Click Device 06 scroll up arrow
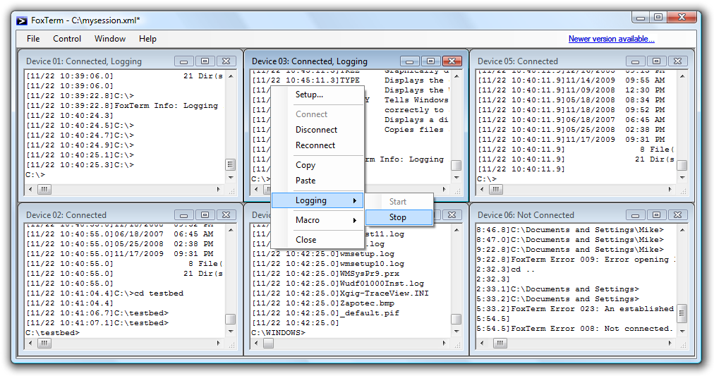This screenshot has height=376, width=714. (x=682, y=230)
